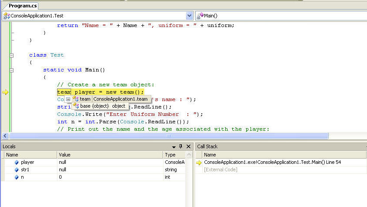The height and width of the screenshot is (207, 367).
Task: Click the base {object} icon in the datatip
Action: tap(75, 106)
